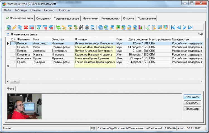
Task: Open the Сервис menu
Action: (49, 10)
